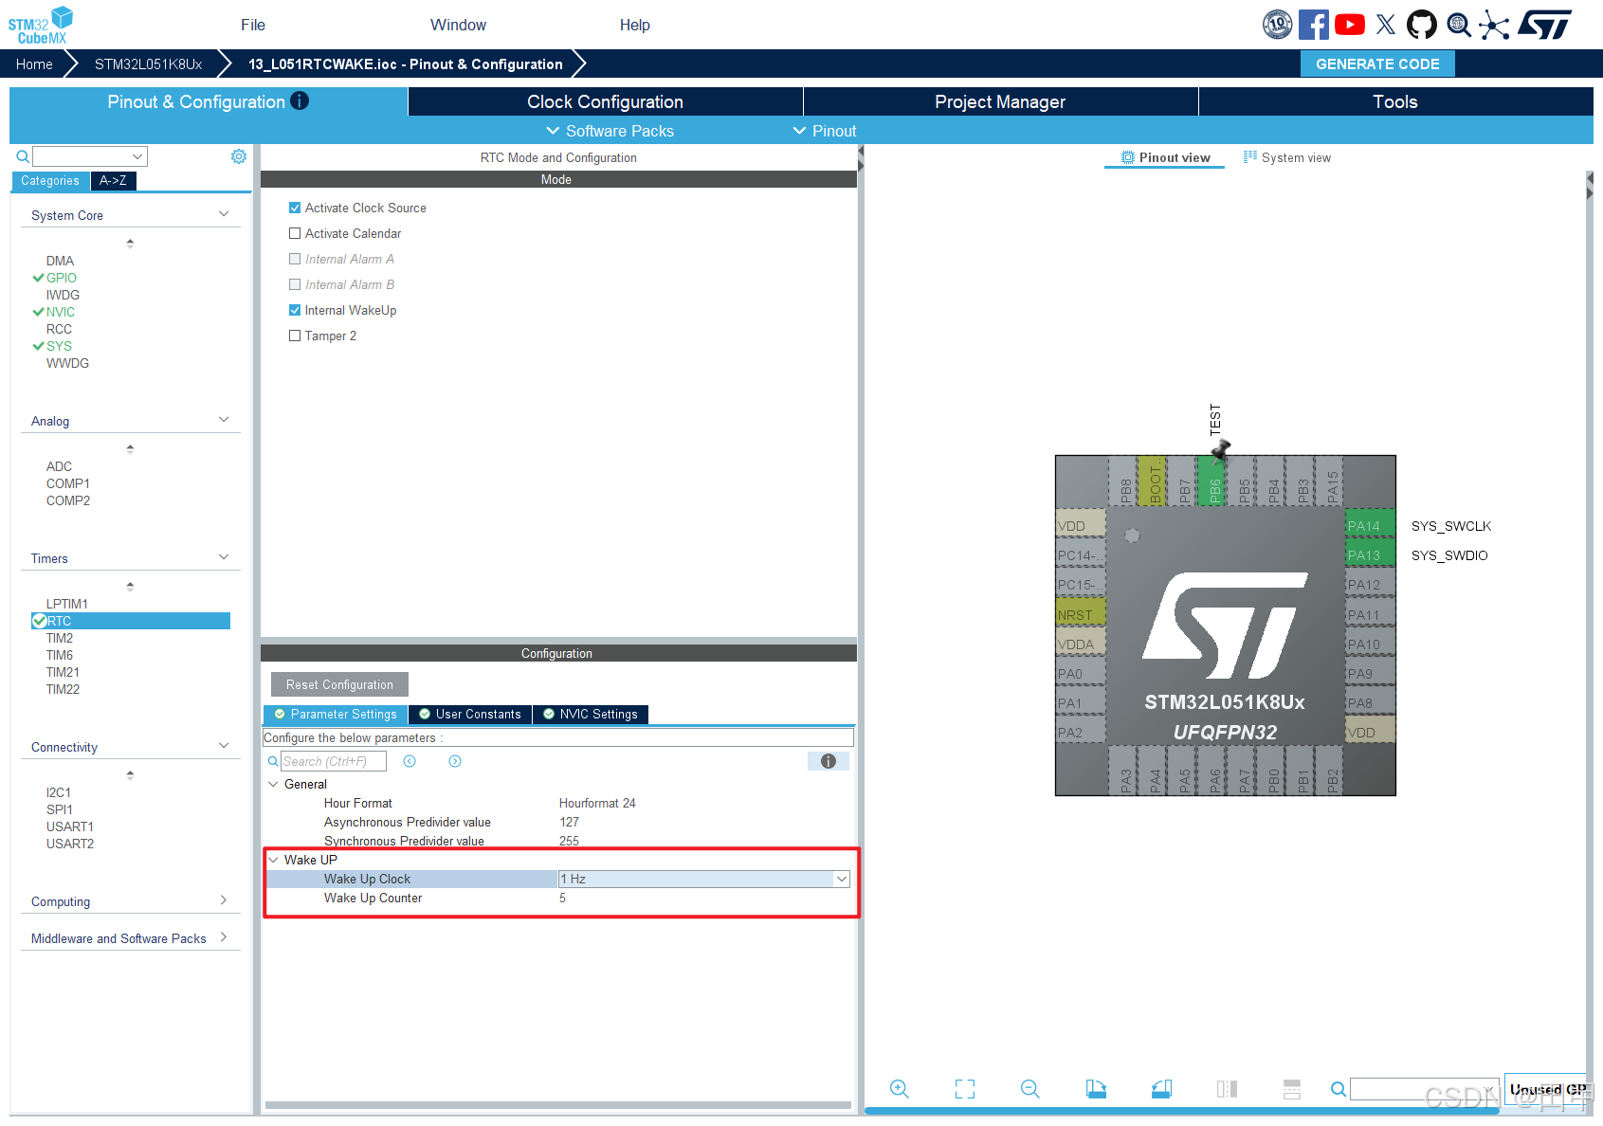Zoom out of the chip pinout
The height and width of the screenshot is (1126, 1603).
point(1030,1089)
